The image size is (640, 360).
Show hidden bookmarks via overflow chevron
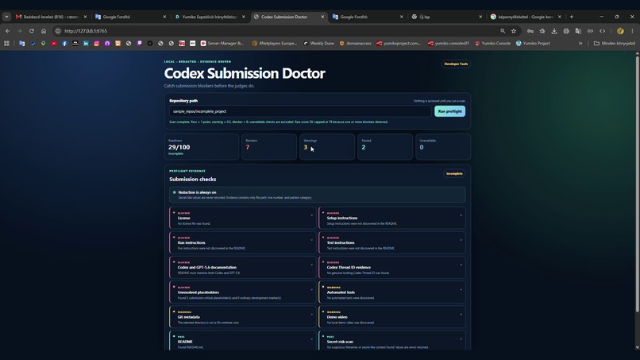tap(580, 44)
